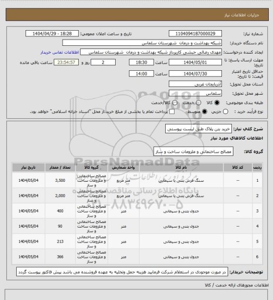The image size is (273, 300).
Task: Select the quantity 213 cell in row 5
Action: pos(60,242)
